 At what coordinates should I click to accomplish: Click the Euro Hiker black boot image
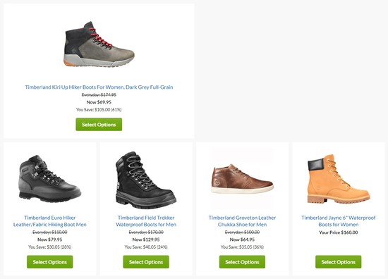pyautogui.click(x=50, y=178)
